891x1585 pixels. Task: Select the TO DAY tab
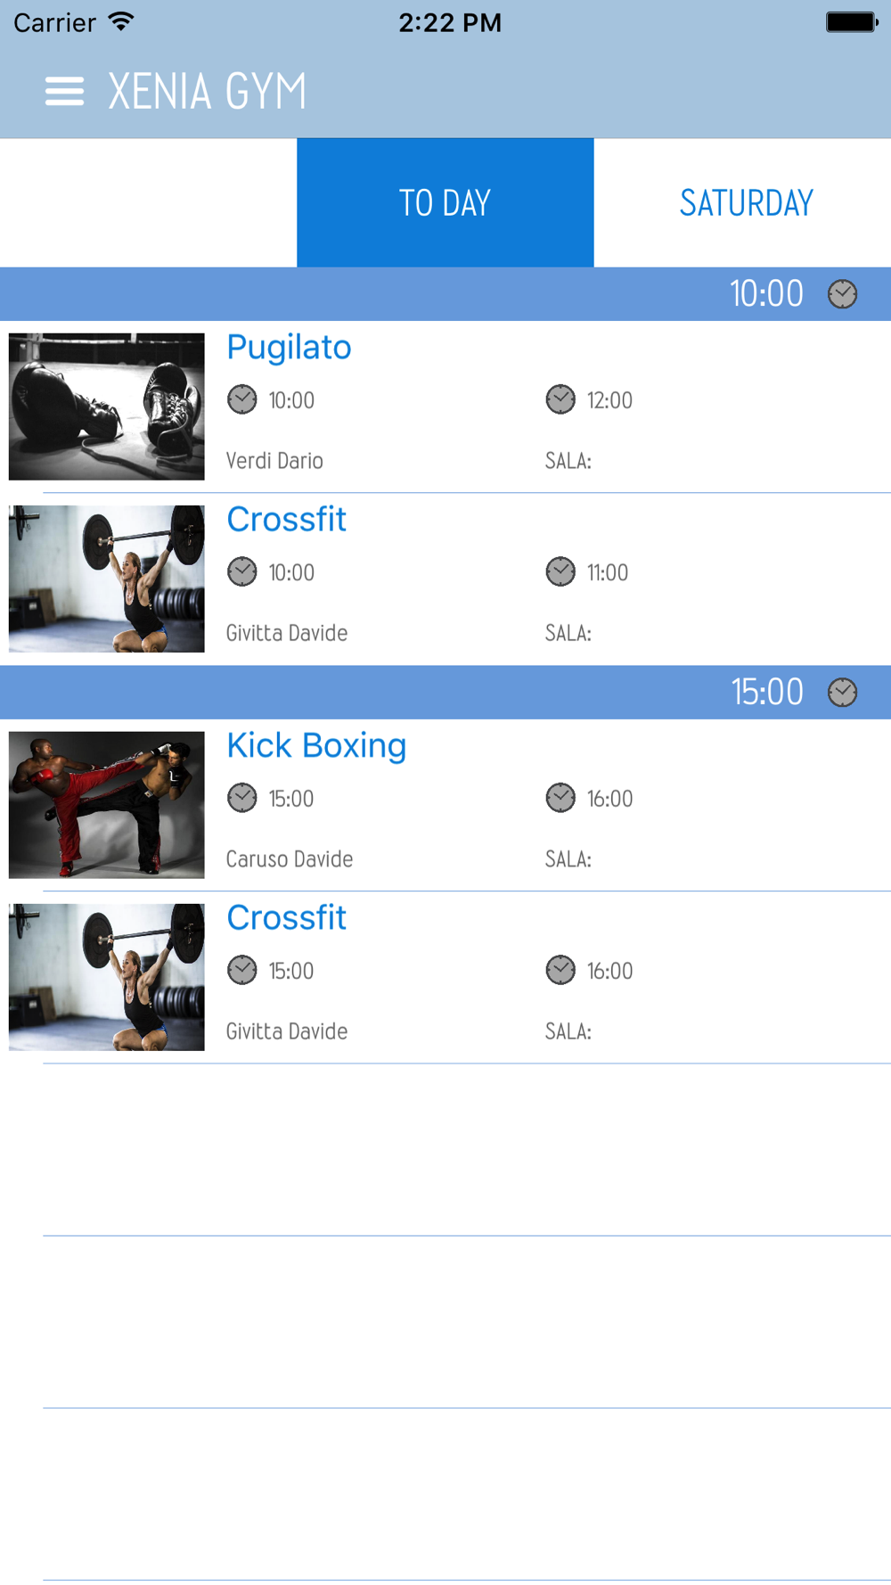[x=445, y=202]
